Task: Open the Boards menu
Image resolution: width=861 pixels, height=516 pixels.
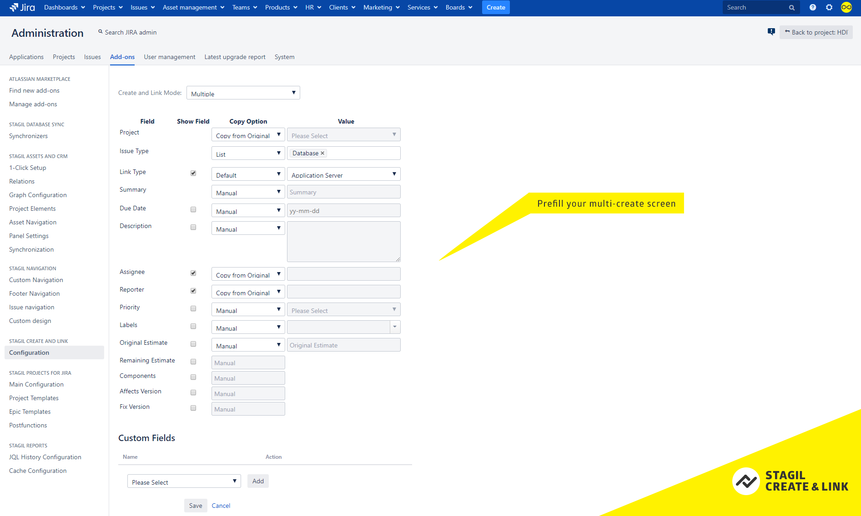Action: click(459, 7)
